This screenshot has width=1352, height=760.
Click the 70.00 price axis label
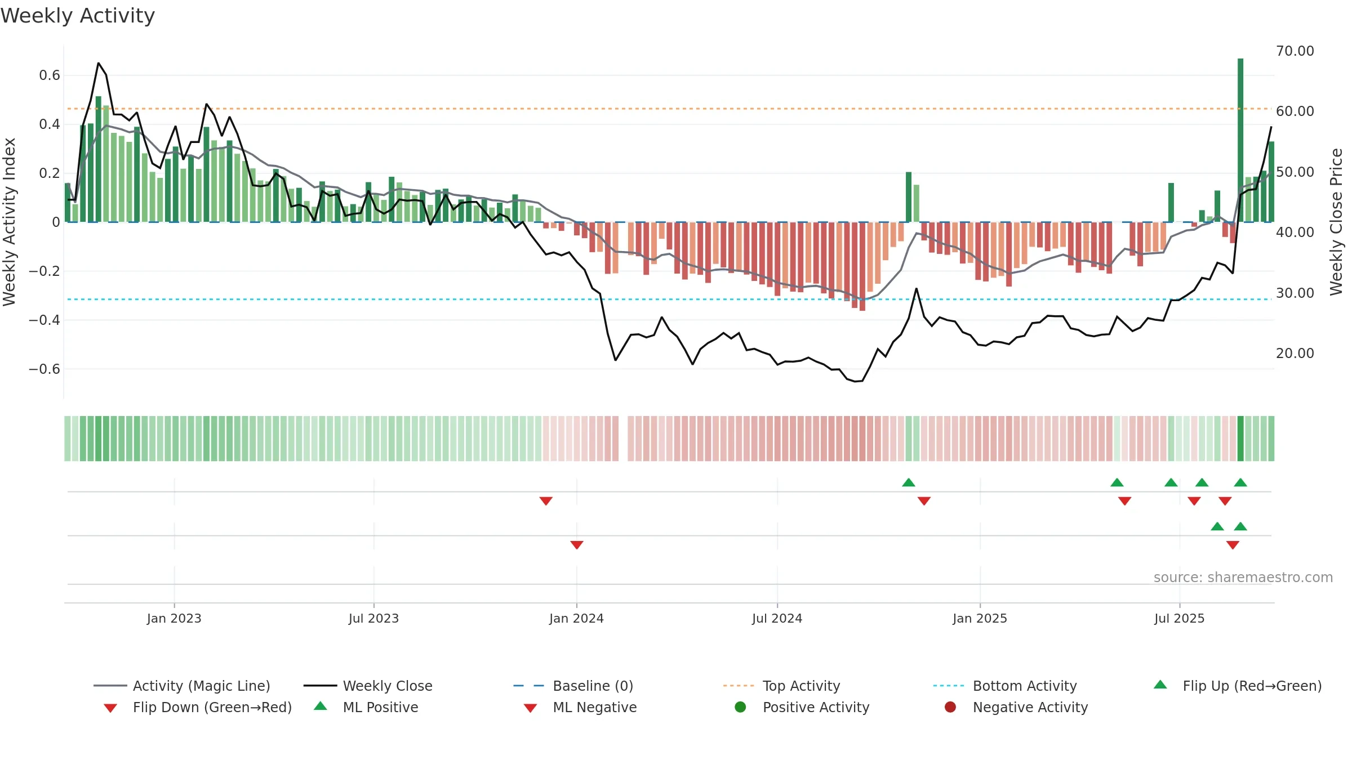click(1295, 51)
